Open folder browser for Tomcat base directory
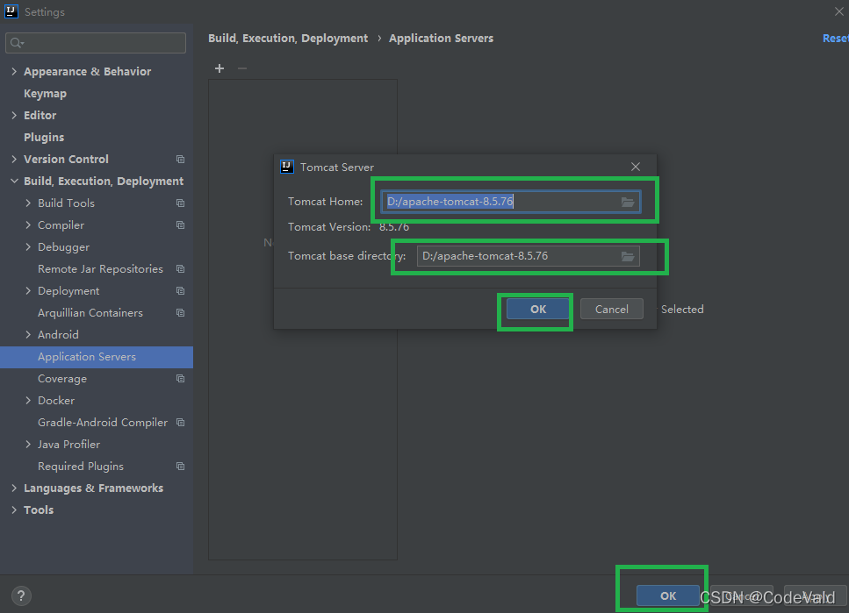Screen dimensions: 849x613 pos(628,256)
